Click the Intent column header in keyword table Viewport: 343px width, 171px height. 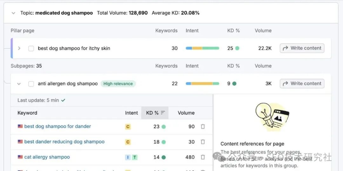tap(131, 113)
